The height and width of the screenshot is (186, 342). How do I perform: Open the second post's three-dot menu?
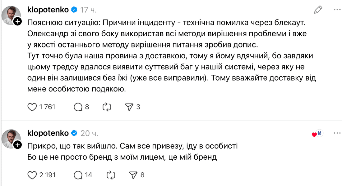click(x=337, y=133)
